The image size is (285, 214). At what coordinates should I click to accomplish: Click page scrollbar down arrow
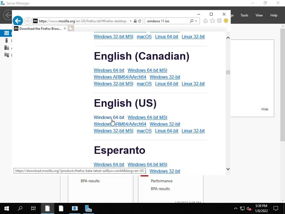point(228,169)
